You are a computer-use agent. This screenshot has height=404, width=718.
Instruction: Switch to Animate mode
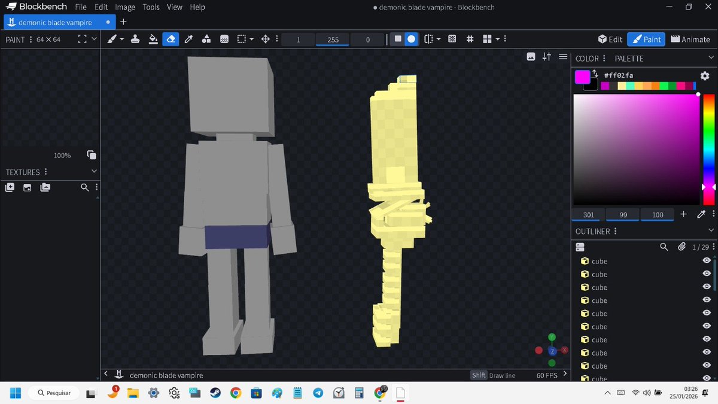[x=690, y=39]
